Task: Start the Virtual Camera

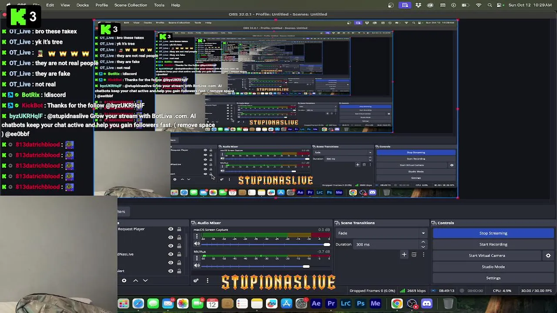Action: 487,256
